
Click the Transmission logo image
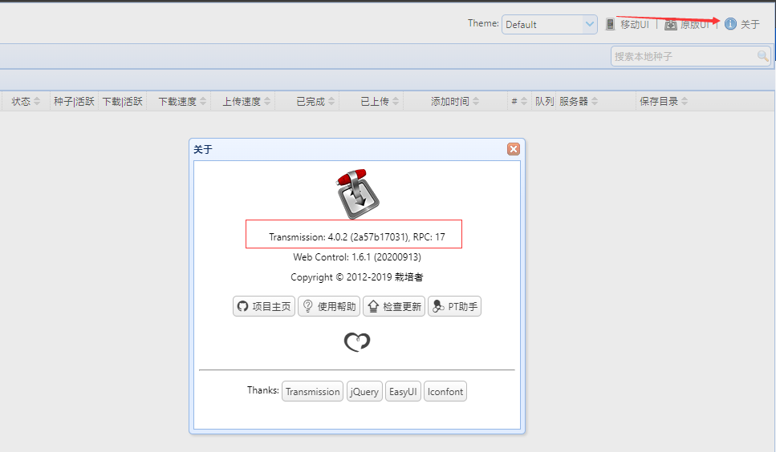(x=357, y=193)
